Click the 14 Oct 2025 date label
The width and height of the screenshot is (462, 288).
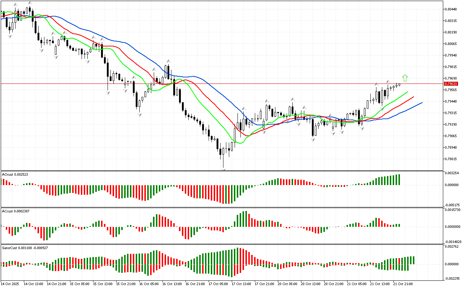click(10, 284)
